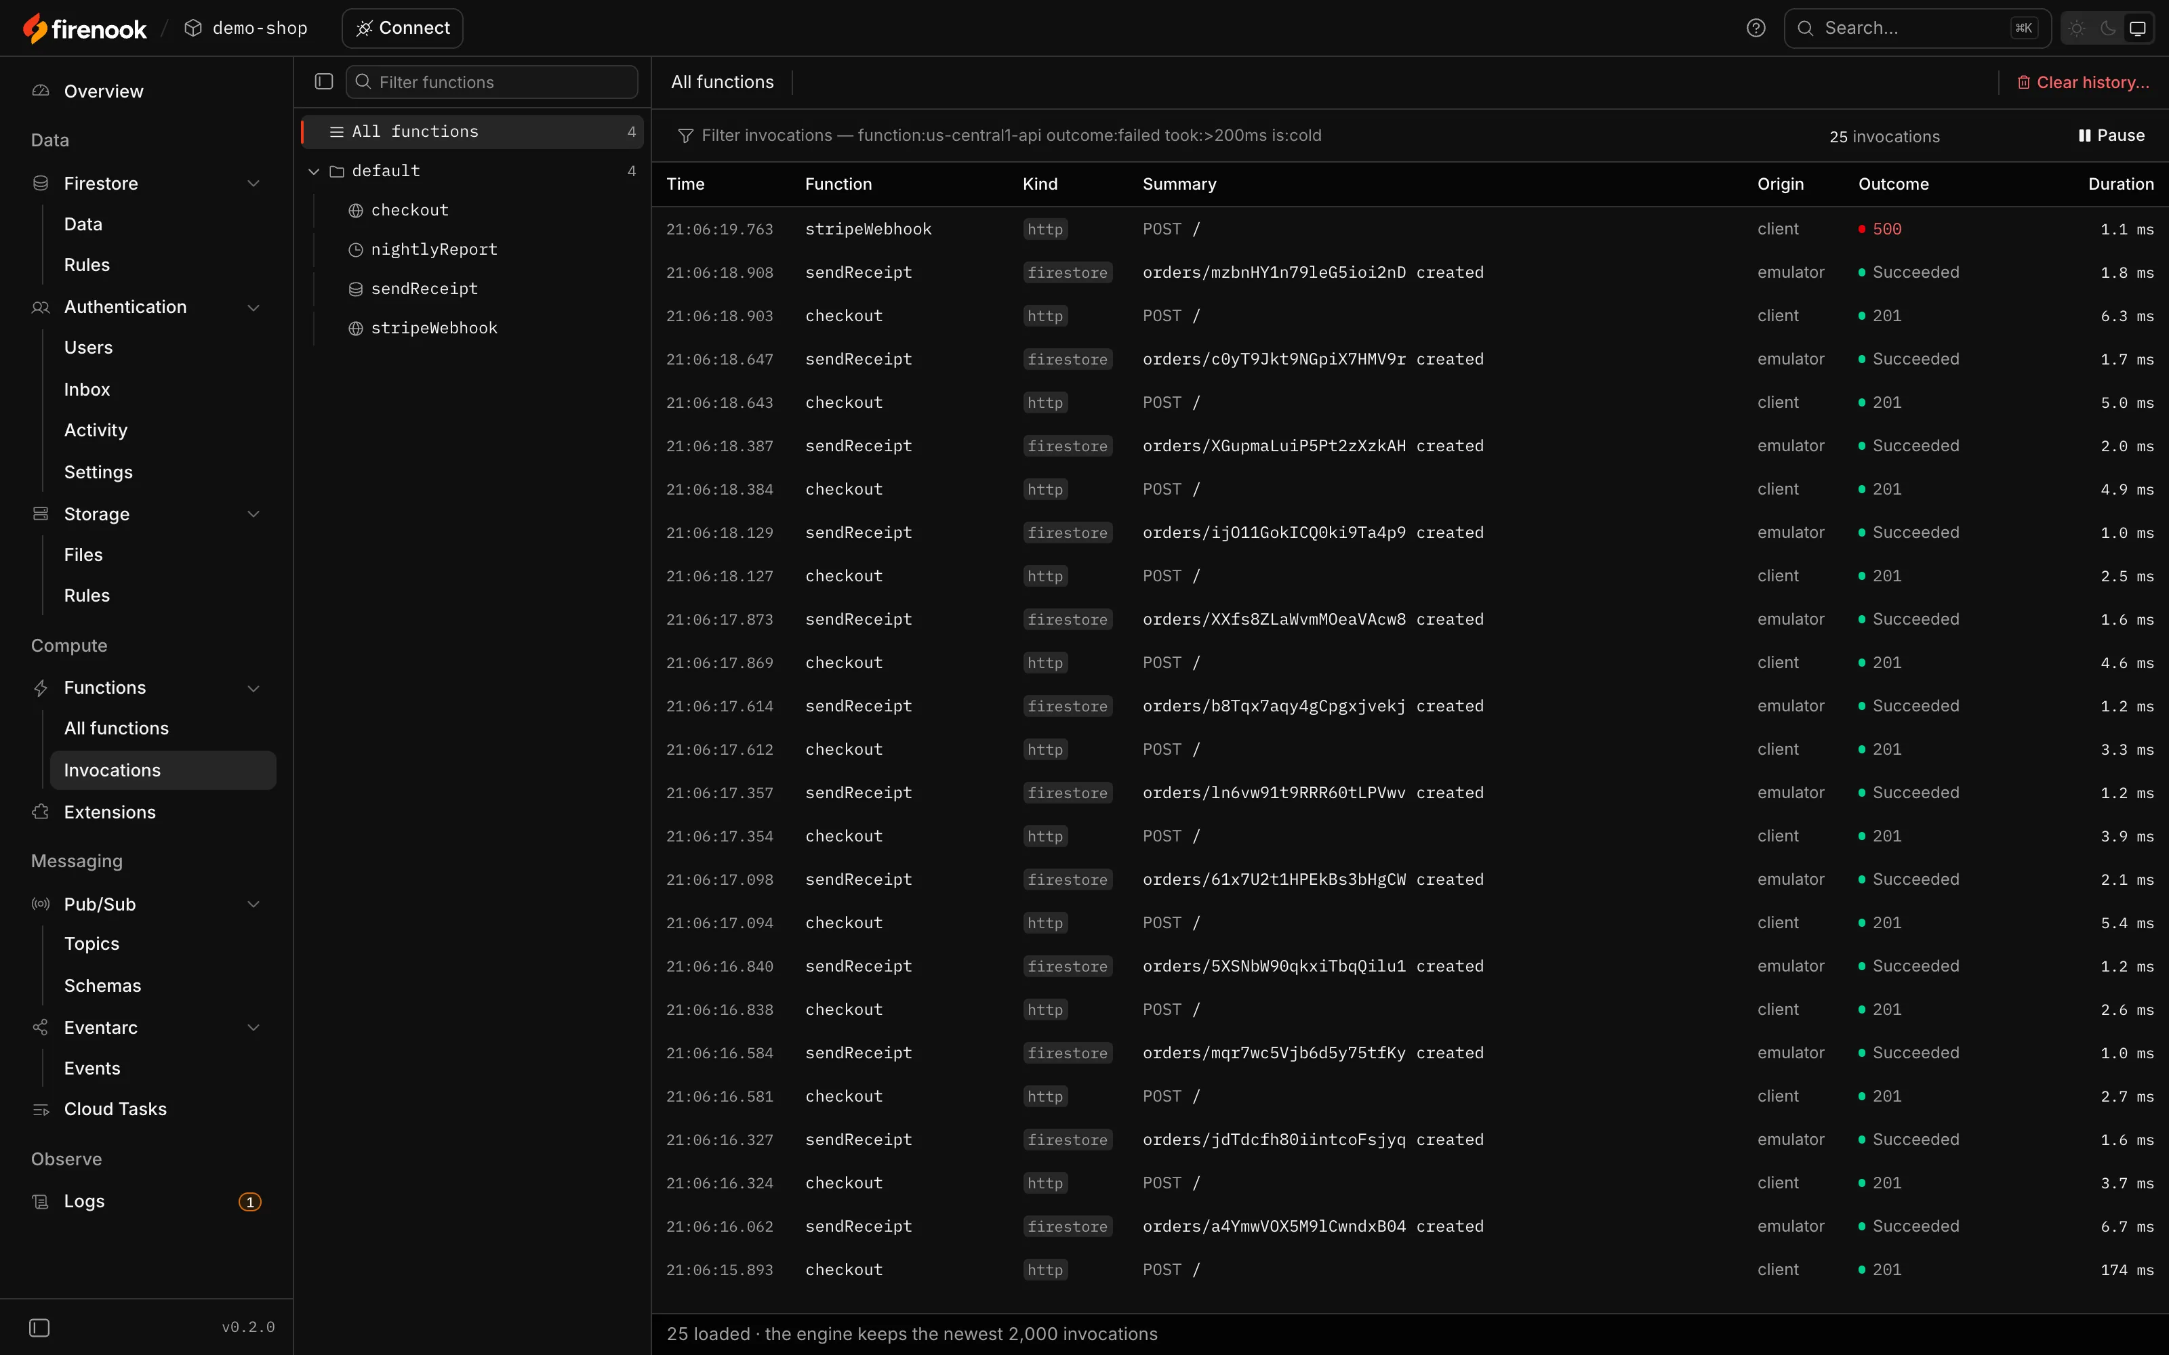Click the invocation at 21:06:15.893
Screen dimensions: 2169x1355
tap(1410, 1270)
